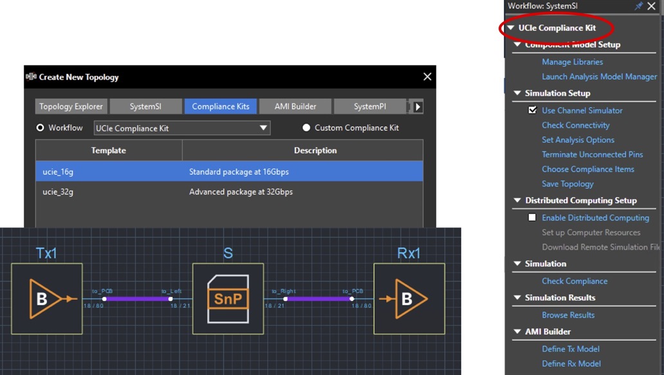Select the SnP S-parameter block icon
664x375 pixels.
pos(228,298)
